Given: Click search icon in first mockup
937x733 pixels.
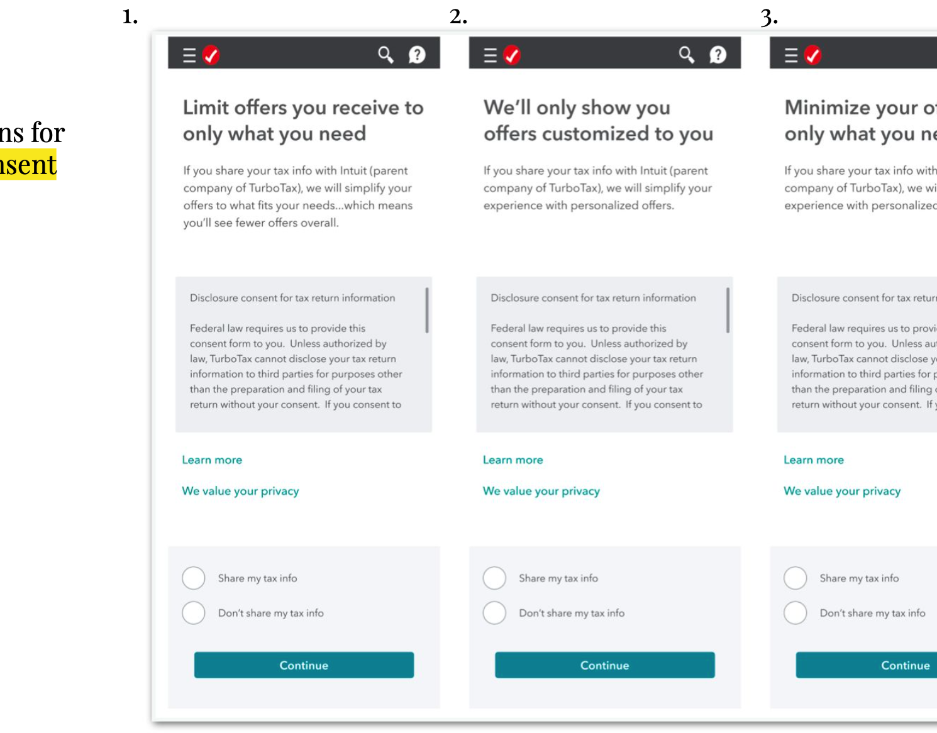Looking at the screenshot, I should [x=385, y=55].
